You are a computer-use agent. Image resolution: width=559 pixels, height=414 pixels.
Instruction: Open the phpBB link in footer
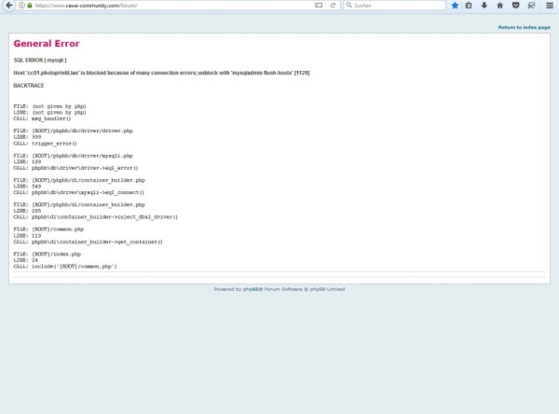coord(252,289)
